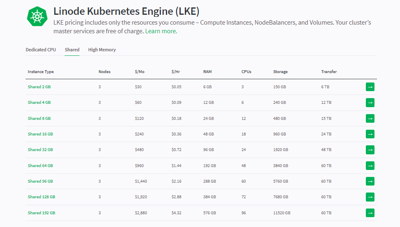
Task: Click the arrow button for Shared 32 GB
Action: click(370, 150)
